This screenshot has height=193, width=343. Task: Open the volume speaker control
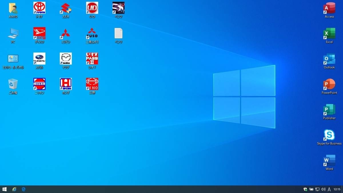tap(323, 189)
